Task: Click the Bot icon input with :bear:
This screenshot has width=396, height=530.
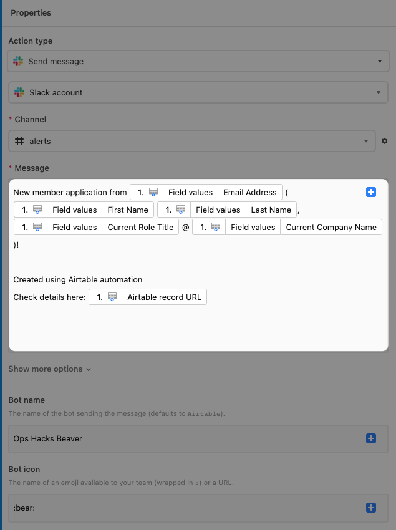Action: tap(198, 508)
